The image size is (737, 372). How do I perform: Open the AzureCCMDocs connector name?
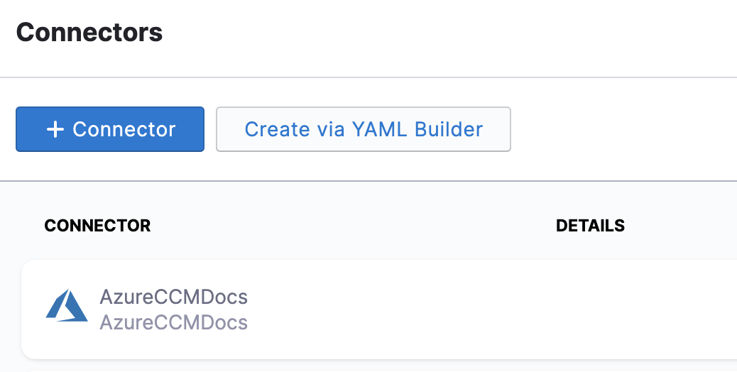tap(173, 297)
